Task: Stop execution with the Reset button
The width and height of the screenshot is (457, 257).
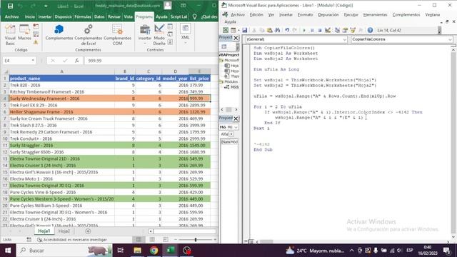Action: (x=320, y=30)
